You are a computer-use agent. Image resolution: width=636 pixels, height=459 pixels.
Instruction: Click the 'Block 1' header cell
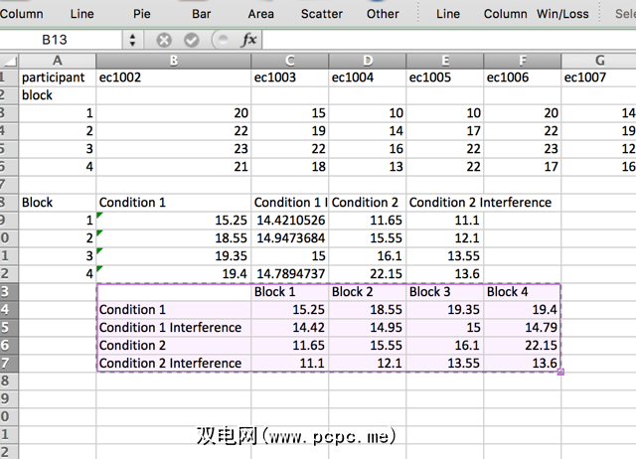click(289, 291)
